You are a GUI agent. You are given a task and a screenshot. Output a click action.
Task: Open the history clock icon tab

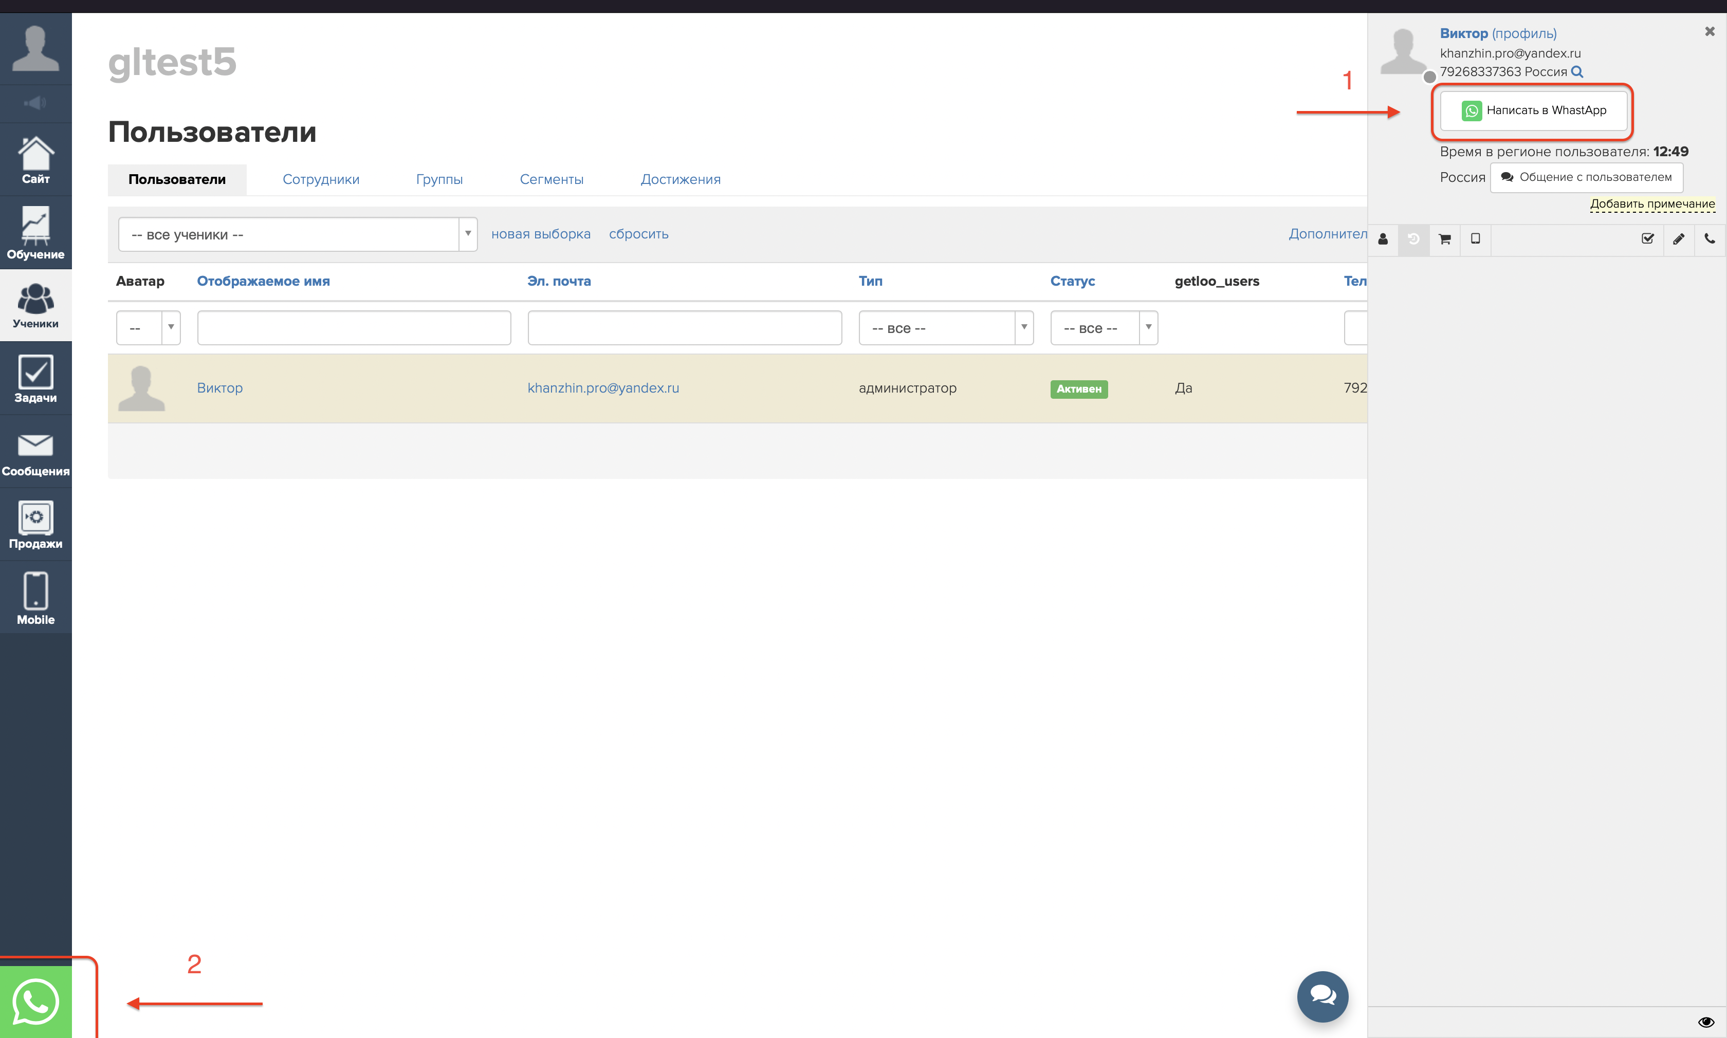tap(1413, 239)
